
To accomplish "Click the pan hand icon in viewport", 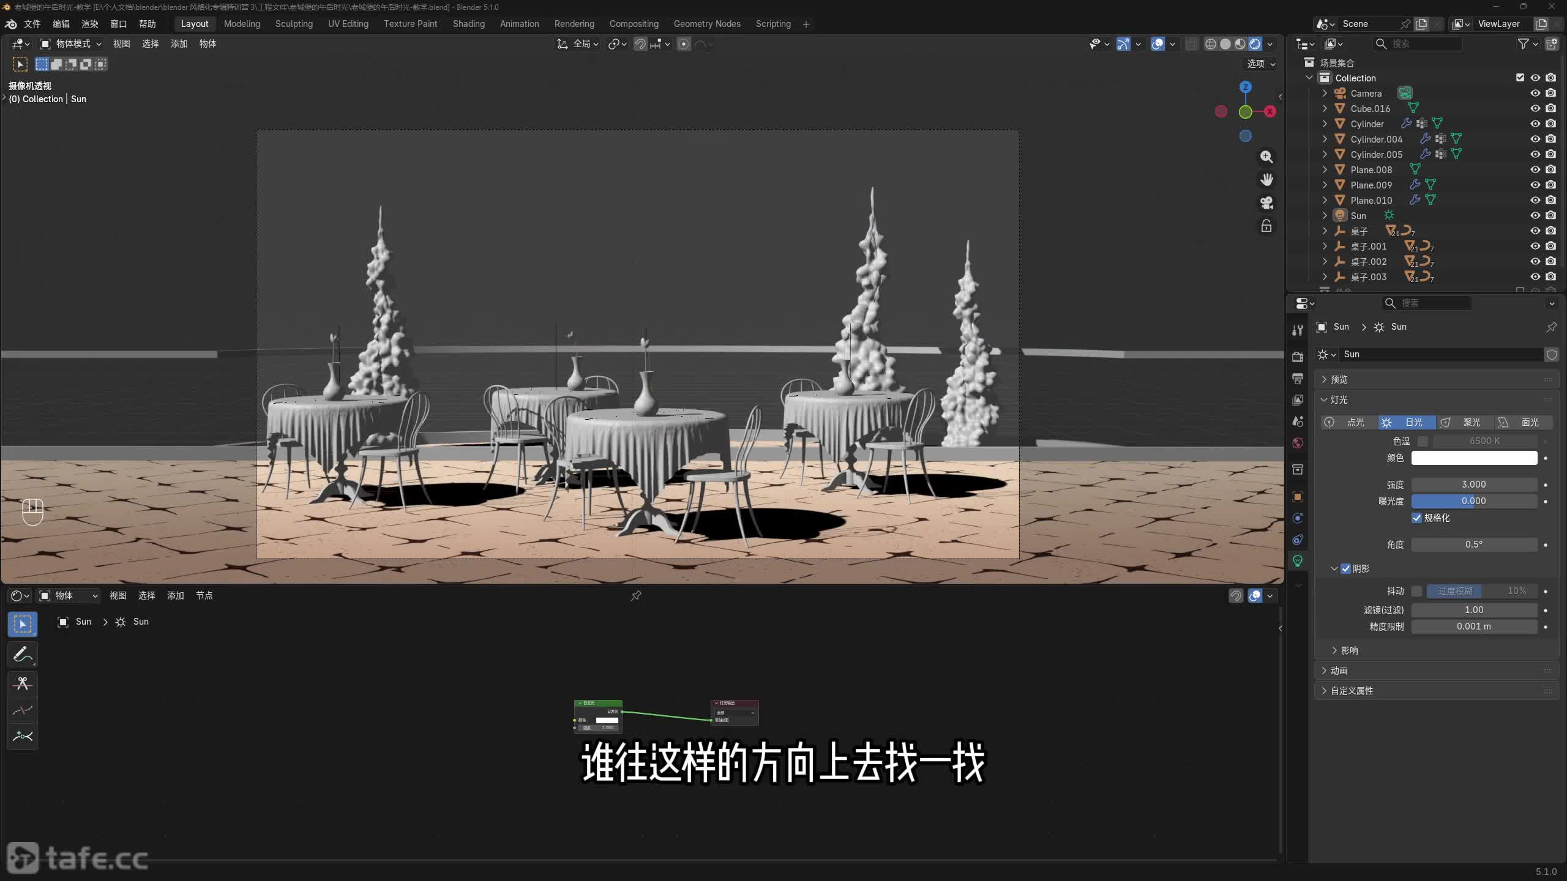I will tap(1266, 179).
